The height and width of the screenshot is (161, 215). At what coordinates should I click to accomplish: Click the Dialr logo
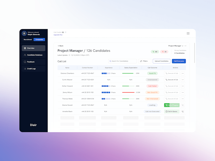tap(33, 125)
